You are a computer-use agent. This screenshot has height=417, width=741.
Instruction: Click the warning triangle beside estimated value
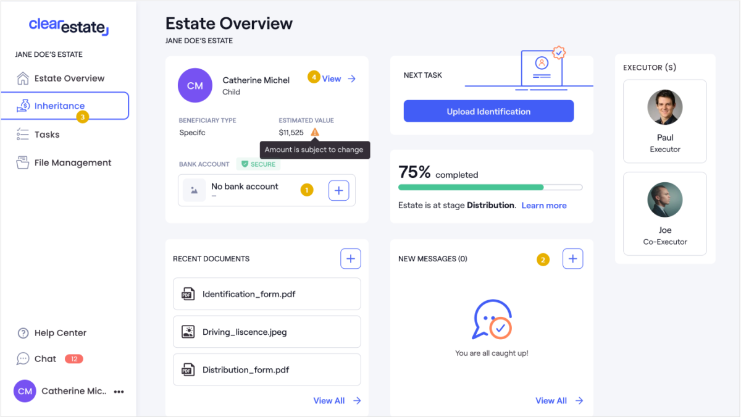tap(315, 132)
